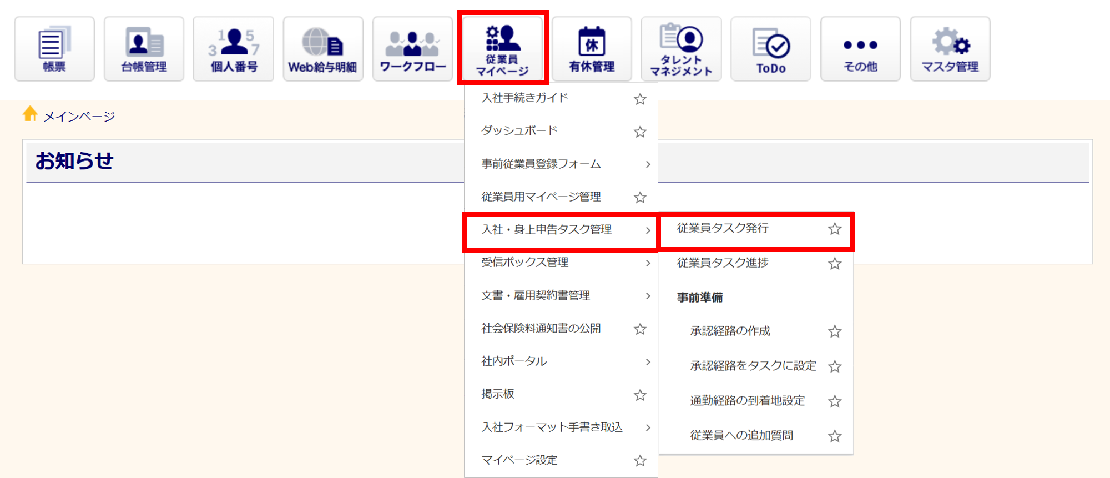
Task: Choose 承認経路の作成 in the submenu
Action: point(730,331)
